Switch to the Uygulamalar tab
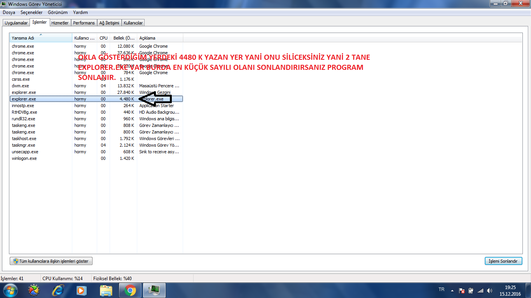This screenshot has height=298, width=531. [16, 23]
